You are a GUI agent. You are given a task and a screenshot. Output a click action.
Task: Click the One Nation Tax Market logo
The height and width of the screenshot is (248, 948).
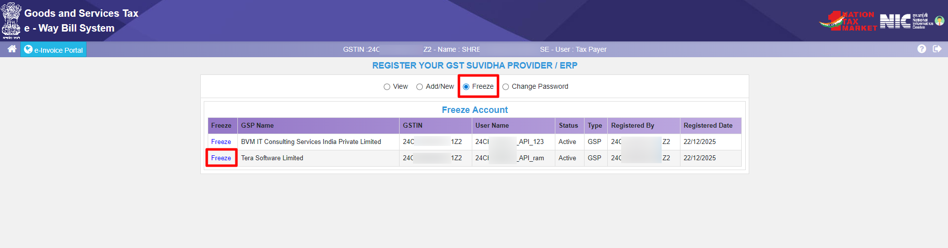click(x=848, y=21)
